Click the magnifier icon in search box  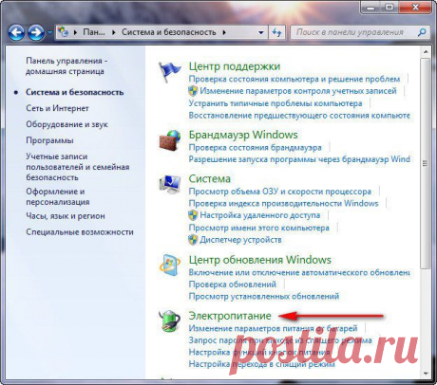point(422,32)
